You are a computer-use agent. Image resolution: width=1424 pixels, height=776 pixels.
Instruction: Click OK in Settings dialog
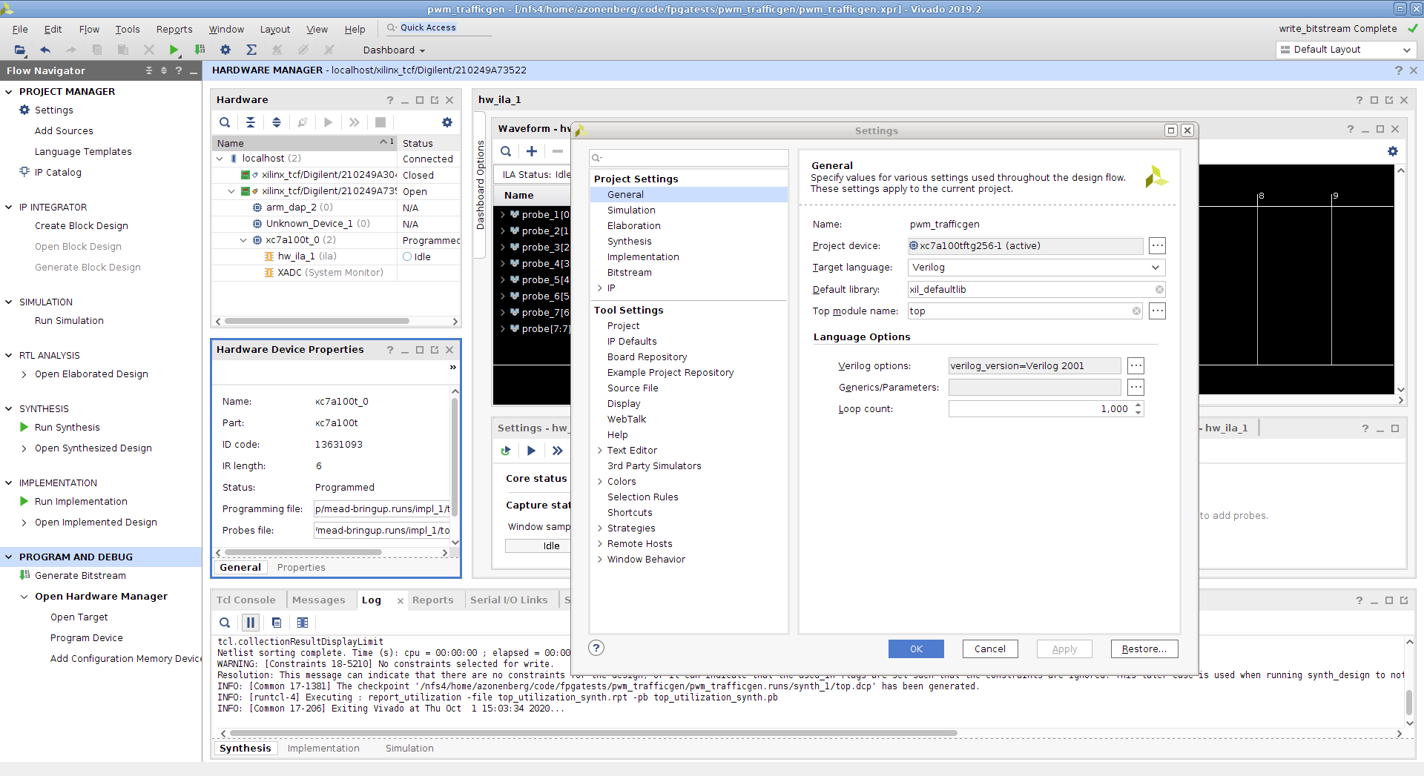tap(916, 649)
